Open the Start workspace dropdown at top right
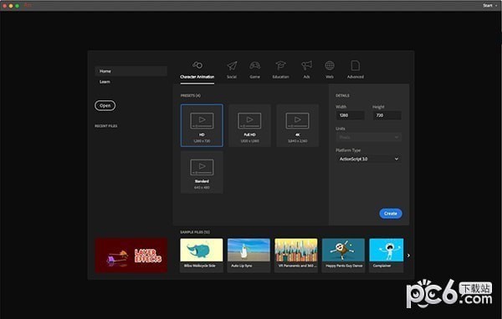Image resolution: width=502 pixels, height=319 pixels. [x=489, y=6]
